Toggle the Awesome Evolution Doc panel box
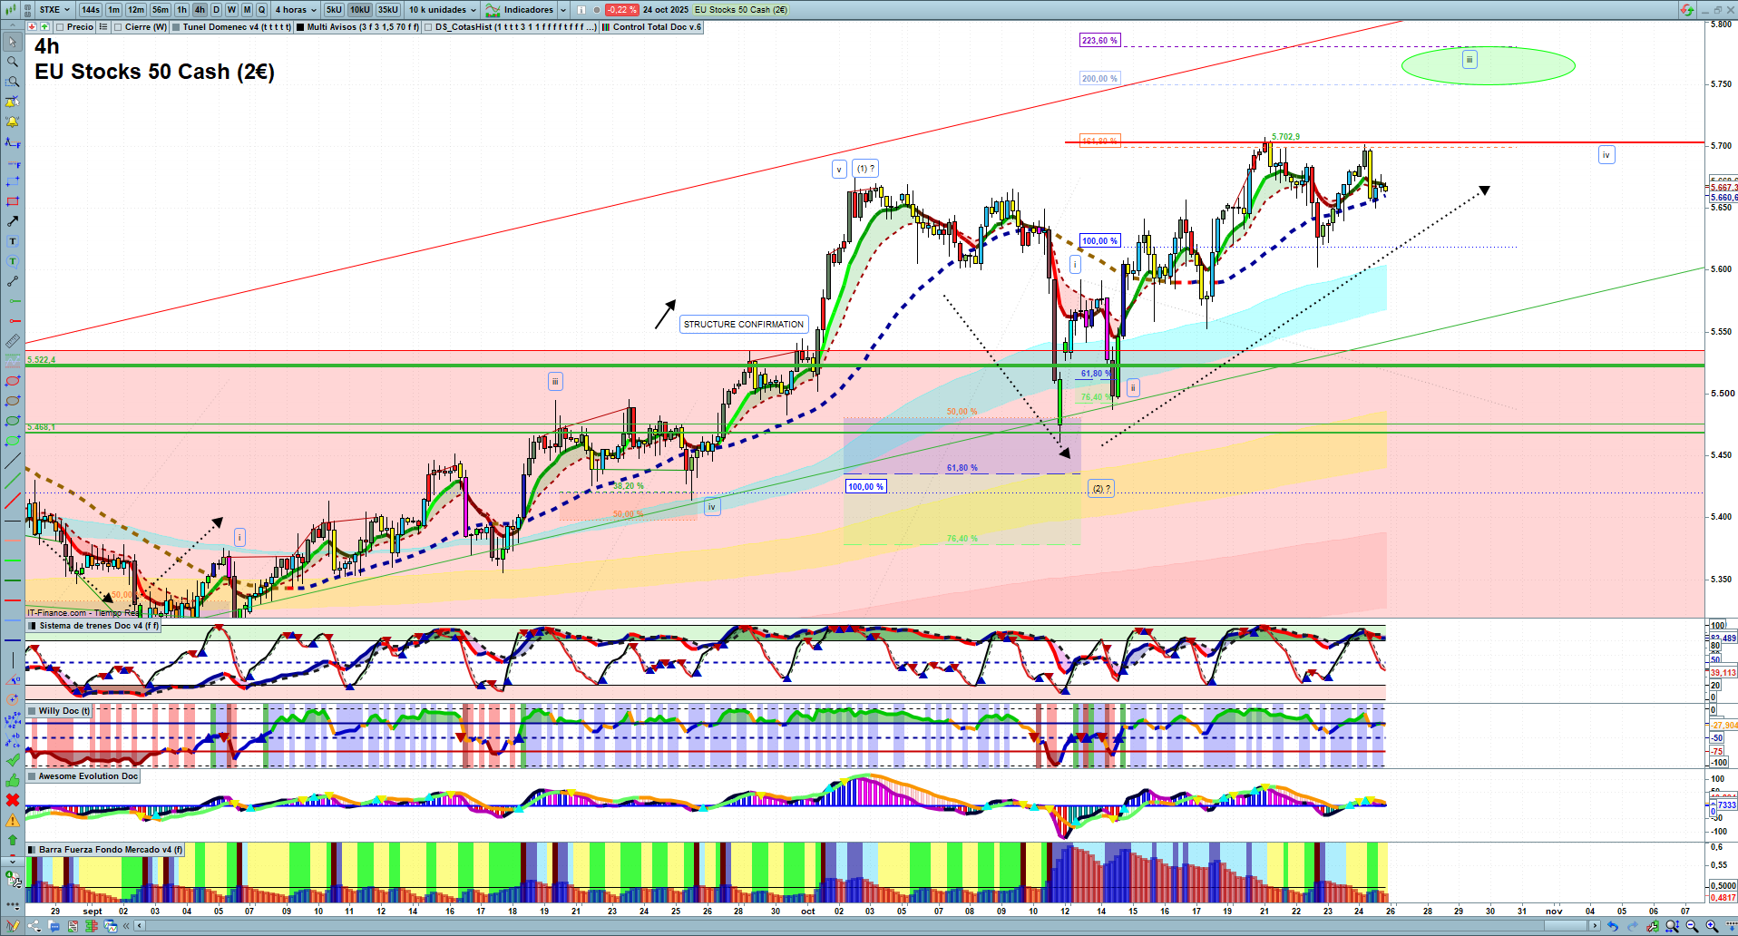This screenshot has width=1738, height=936. [x=33, y=776]
